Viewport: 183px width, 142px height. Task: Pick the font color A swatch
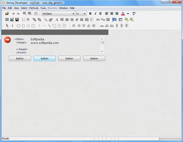123,14
